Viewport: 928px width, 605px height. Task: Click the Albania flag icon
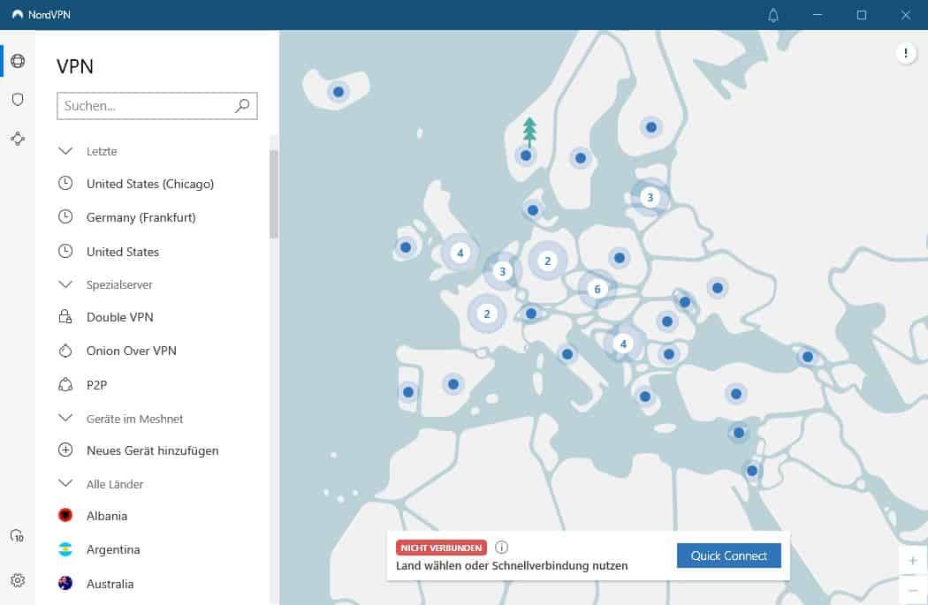(x=65, y=515)
